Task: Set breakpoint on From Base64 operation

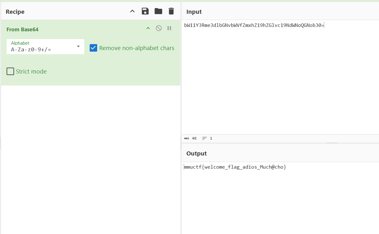Action: [169, 28]
